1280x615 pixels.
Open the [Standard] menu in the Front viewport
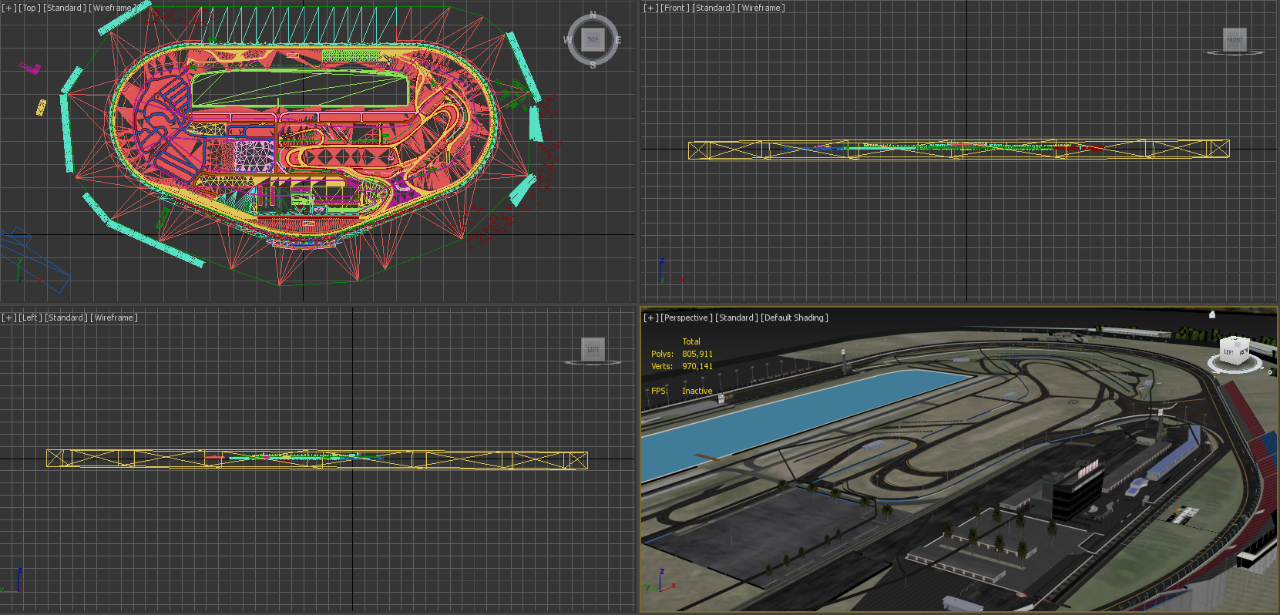714,8
